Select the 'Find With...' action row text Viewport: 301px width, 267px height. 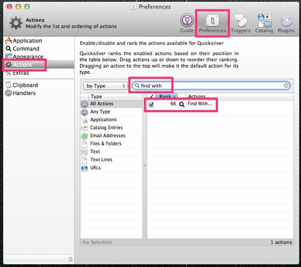pos(199,104)
